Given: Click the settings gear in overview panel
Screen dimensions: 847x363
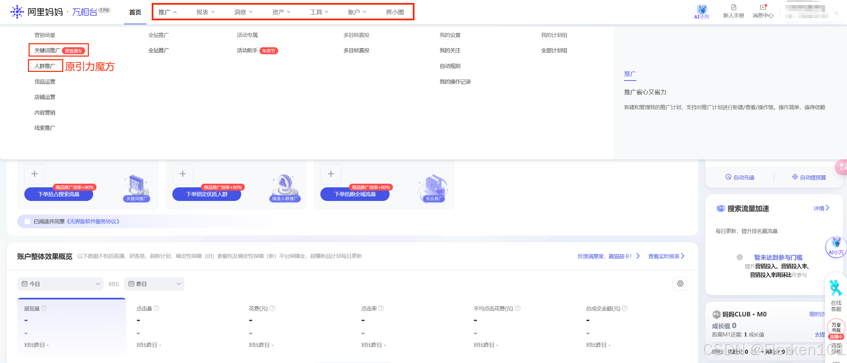Looking at the screenshot, I should coord(680,284).
